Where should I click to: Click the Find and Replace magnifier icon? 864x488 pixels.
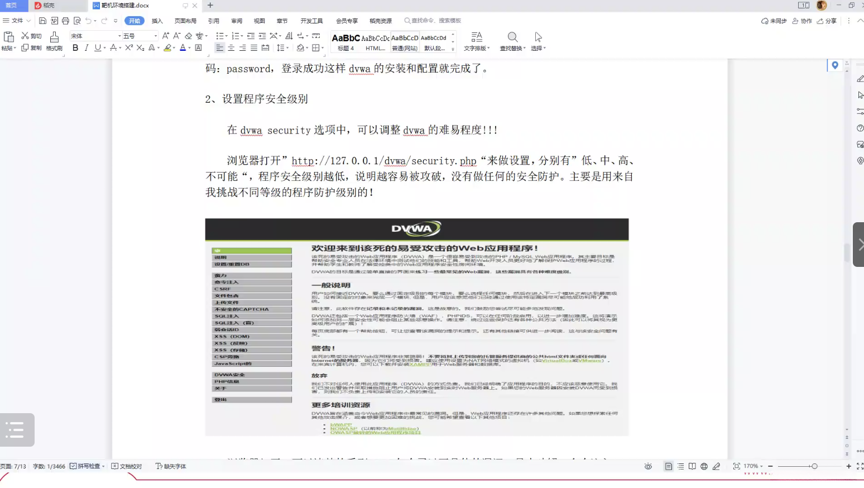[512, 37]
